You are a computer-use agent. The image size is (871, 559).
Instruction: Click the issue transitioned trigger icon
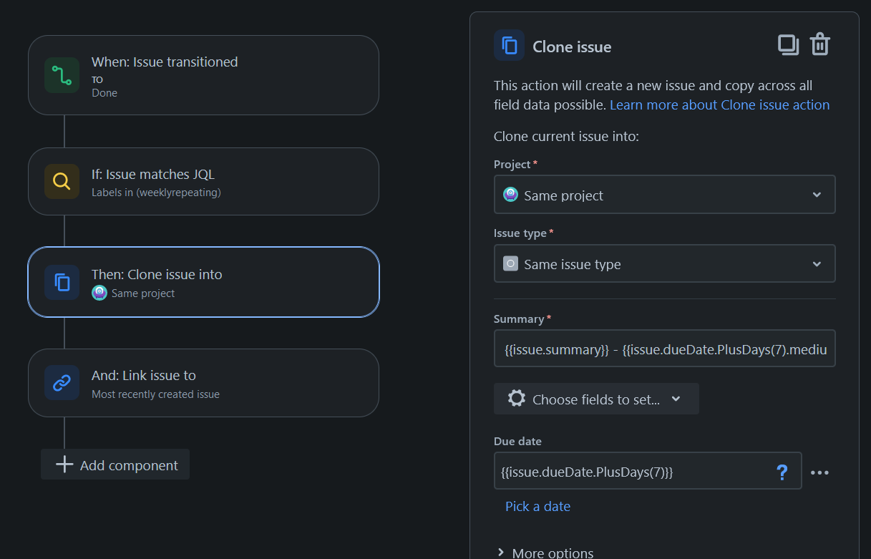point(62,75)
